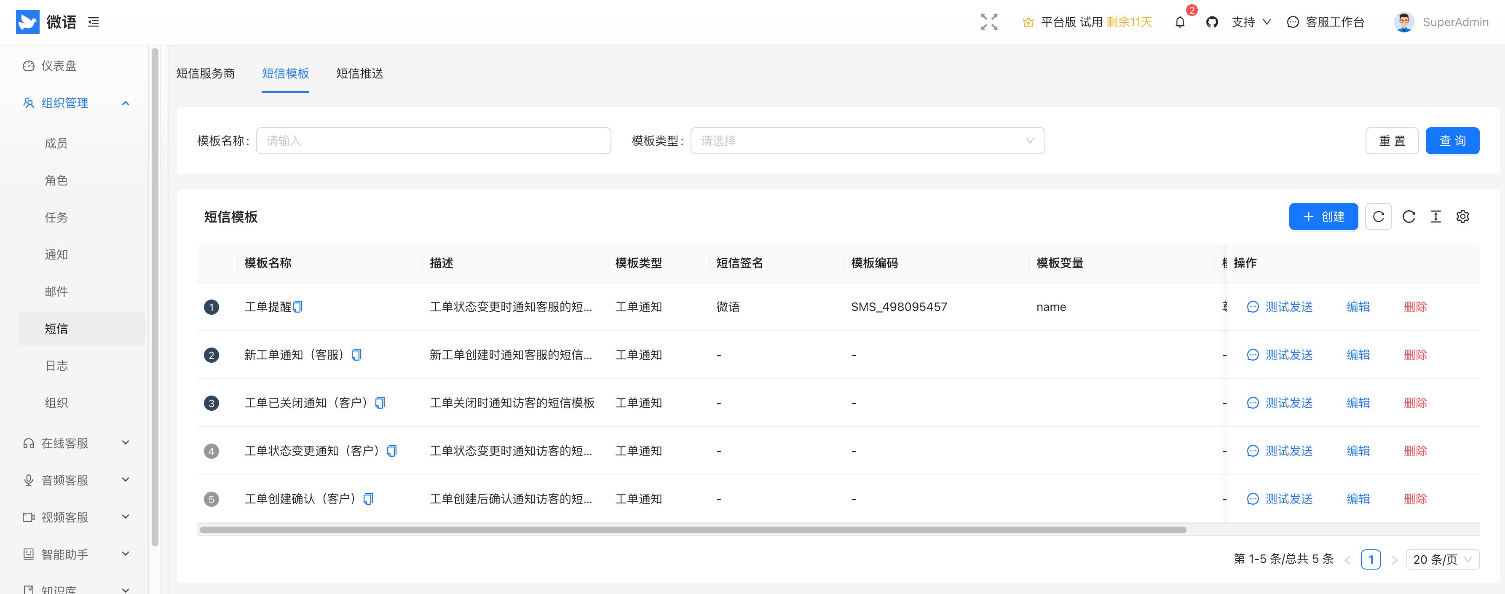Click the 创建 button
This screenshot has height=594, width=1505.
point(1323,217)
